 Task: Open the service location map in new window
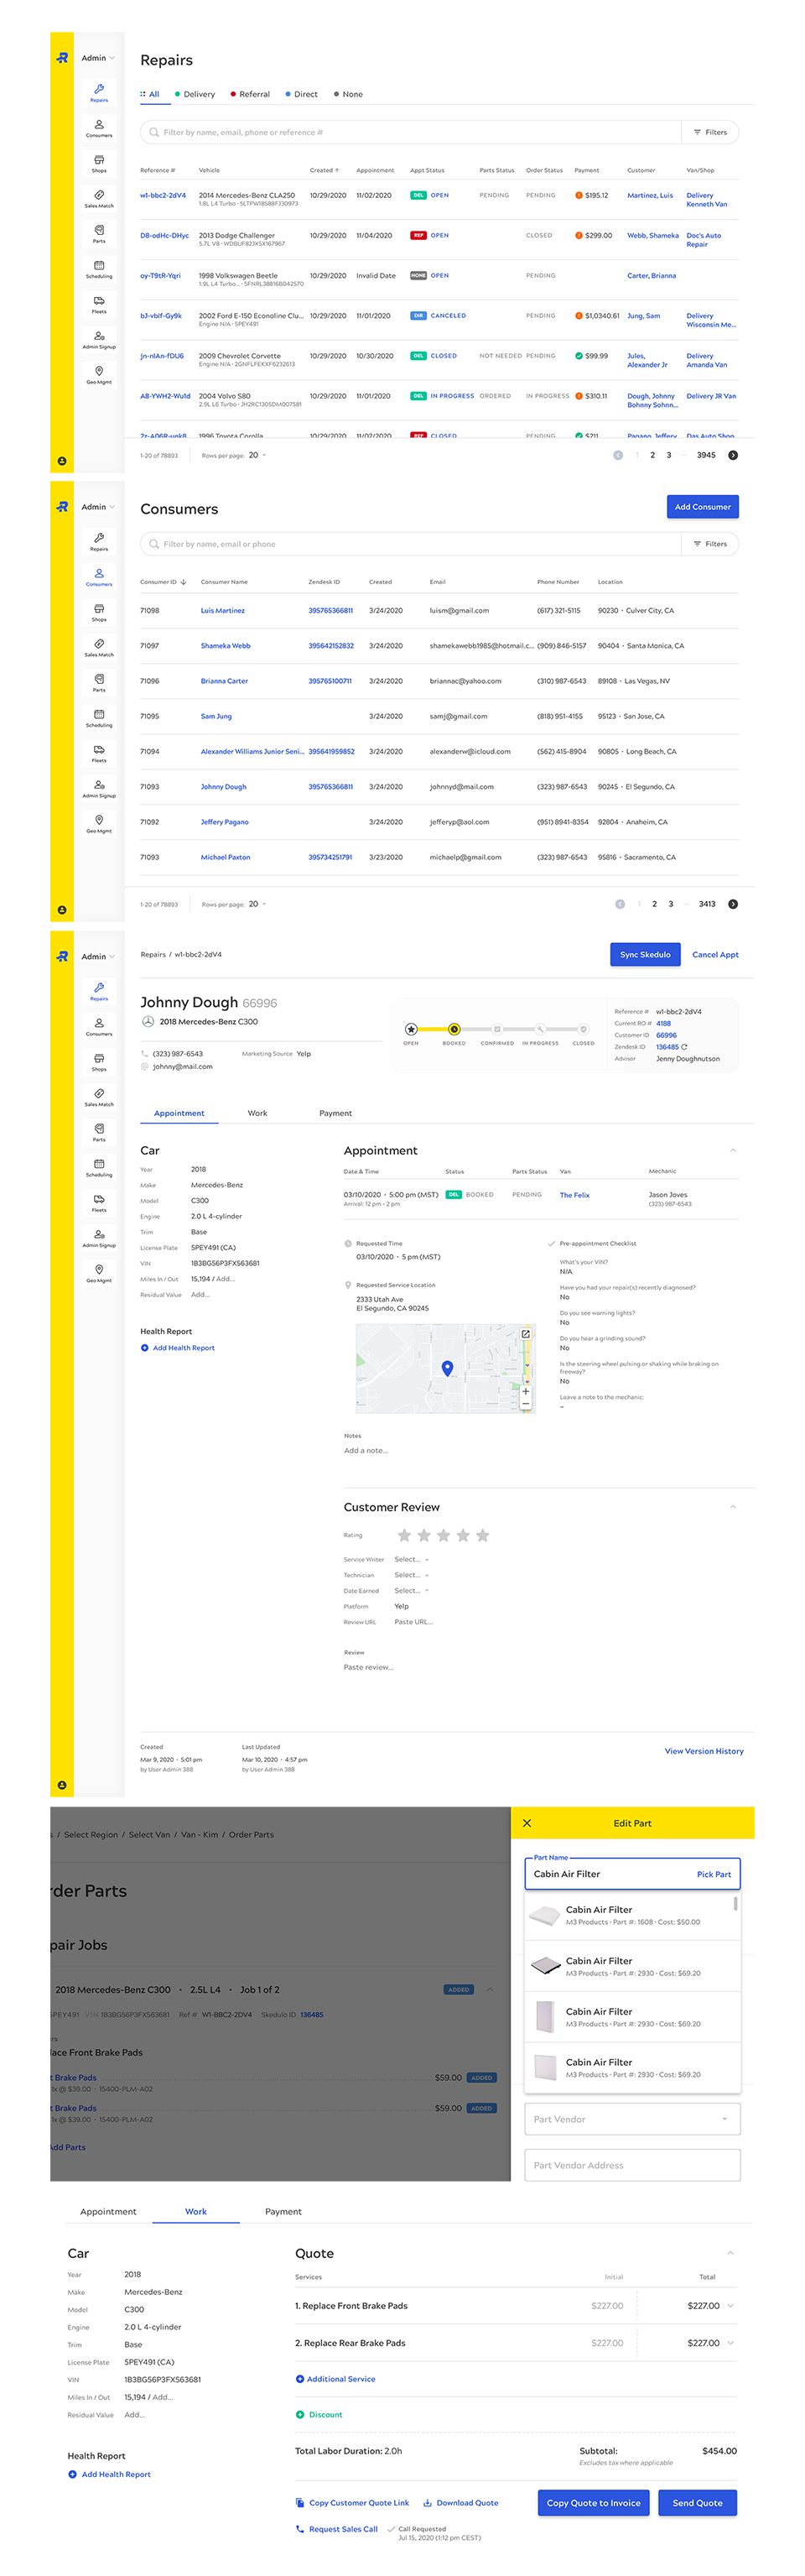[x=526, y=1334]
